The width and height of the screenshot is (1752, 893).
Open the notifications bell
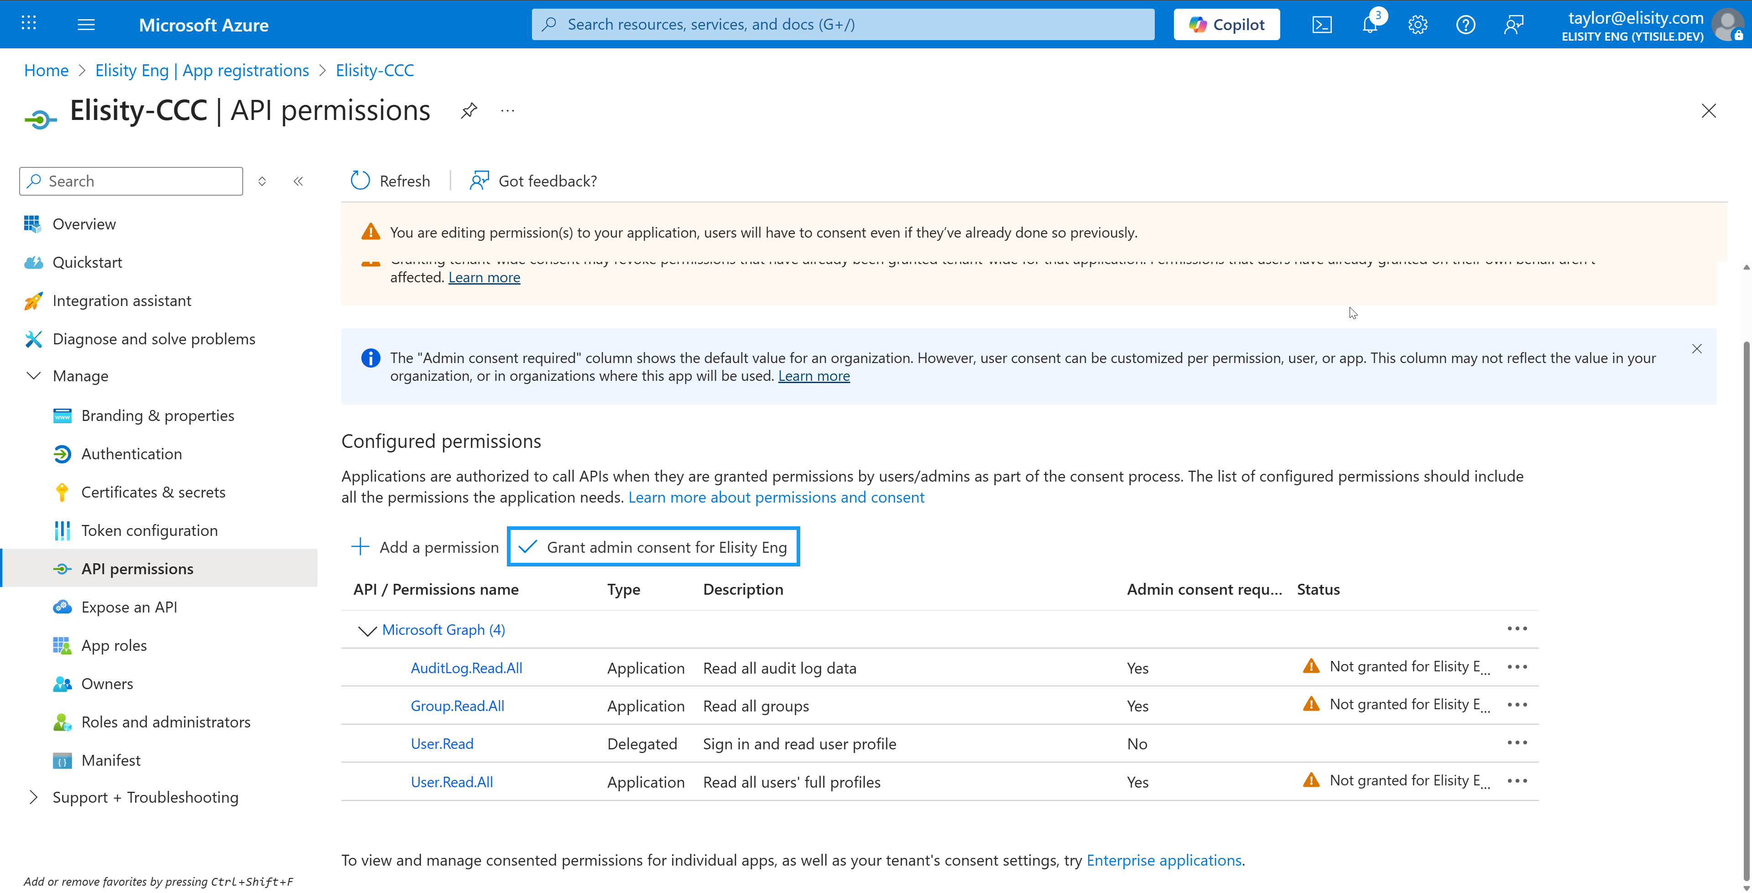point(1370,25)
